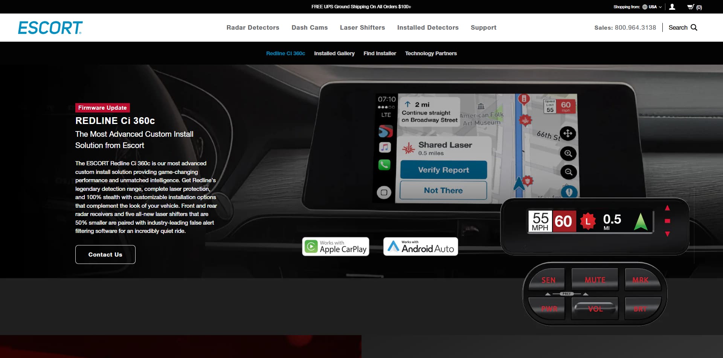The image size is (723, 358).
Task: Open the Radar Detectors menu
Action: click(253, 27)
